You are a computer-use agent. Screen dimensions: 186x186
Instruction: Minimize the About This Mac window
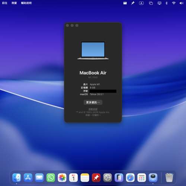pyautogui.click(x=72, y=25)
